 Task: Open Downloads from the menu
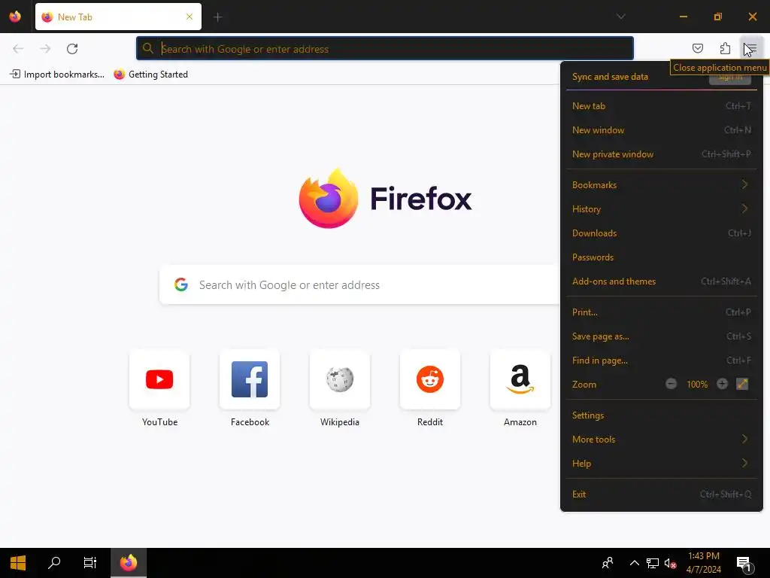662,233
